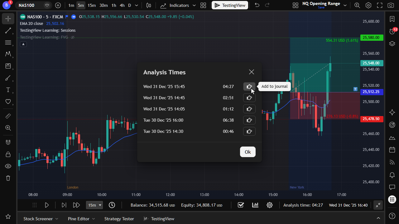Open the alerts clock icon
The height and width of the screenshot is (224, 399).
[392, 31]
